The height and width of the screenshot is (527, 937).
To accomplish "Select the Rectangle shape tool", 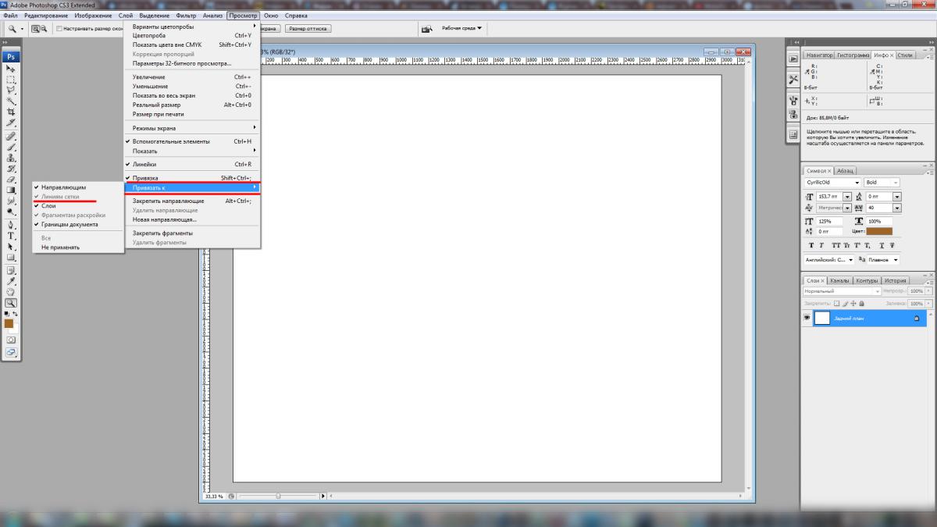I will (12, 258).
